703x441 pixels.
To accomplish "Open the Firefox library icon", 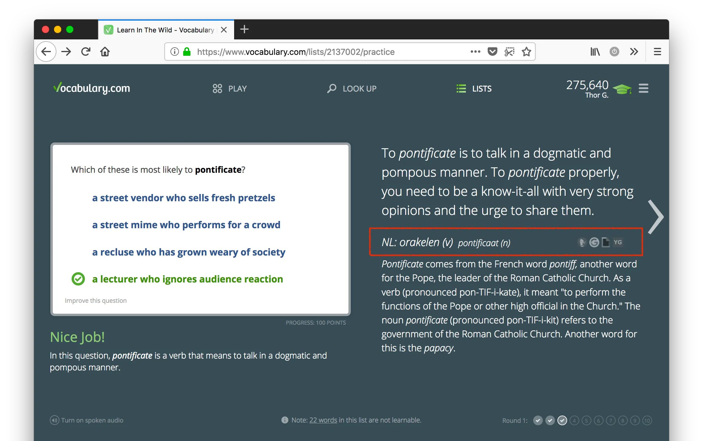I will pyautogui.click(x=595, y=52).
